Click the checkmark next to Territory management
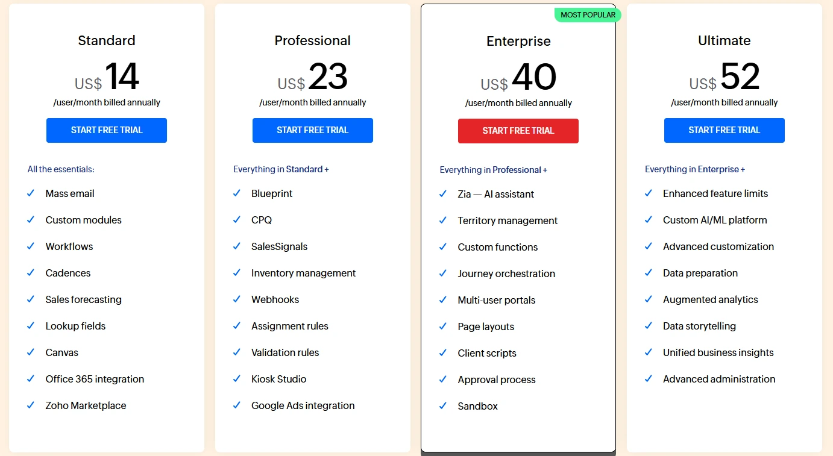 pos(443,220)
